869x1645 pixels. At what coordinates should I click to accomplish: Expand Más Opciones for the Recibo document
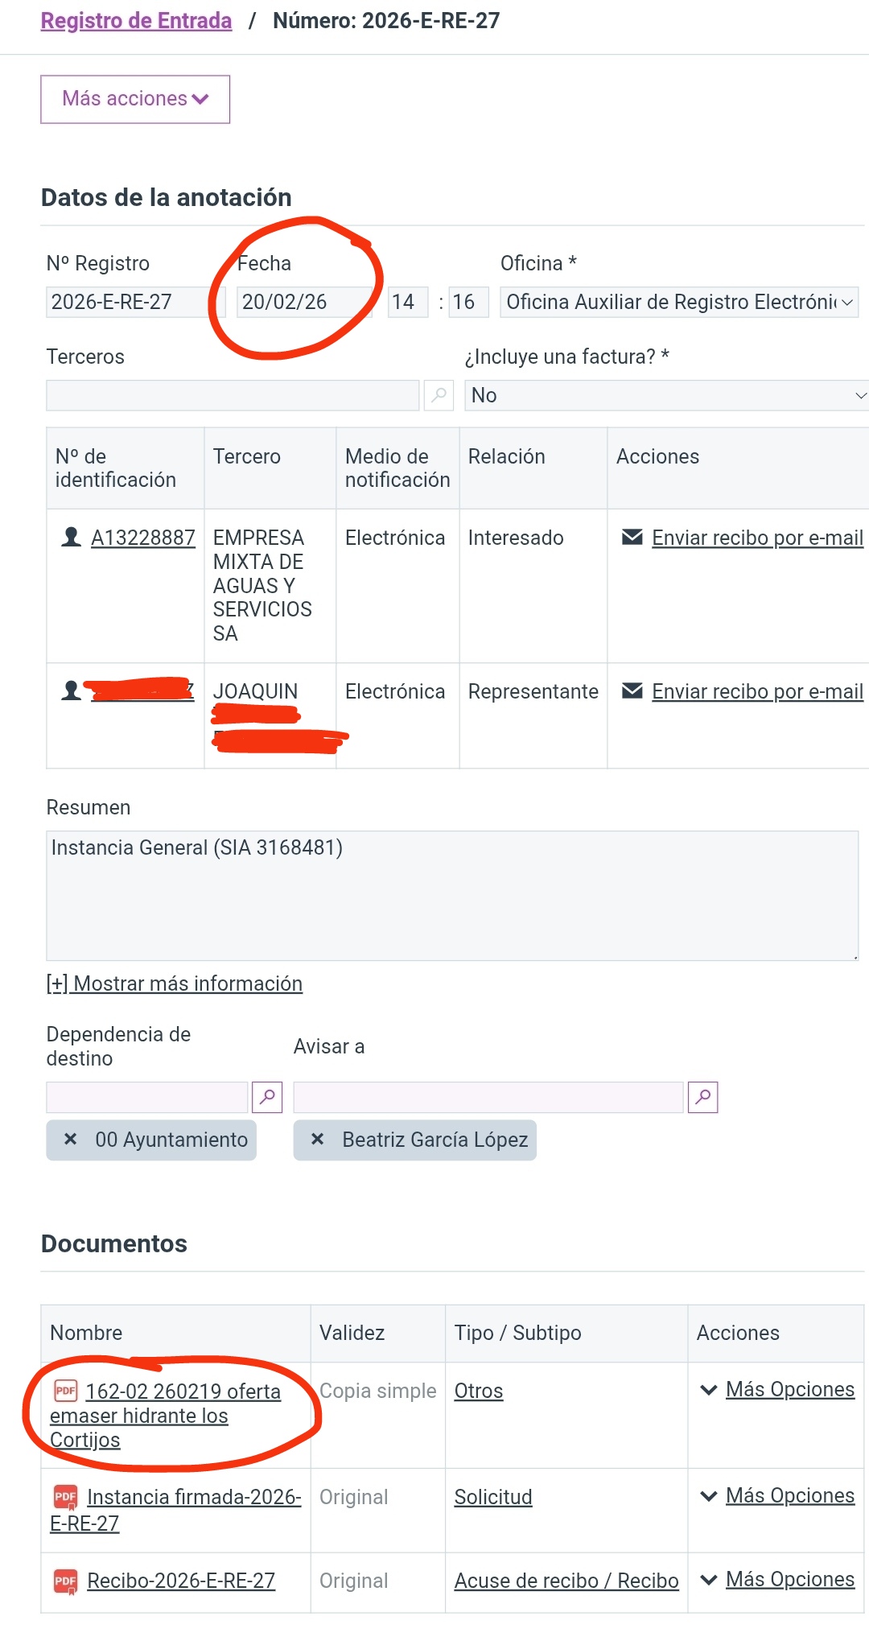(x=779, y=1580)
